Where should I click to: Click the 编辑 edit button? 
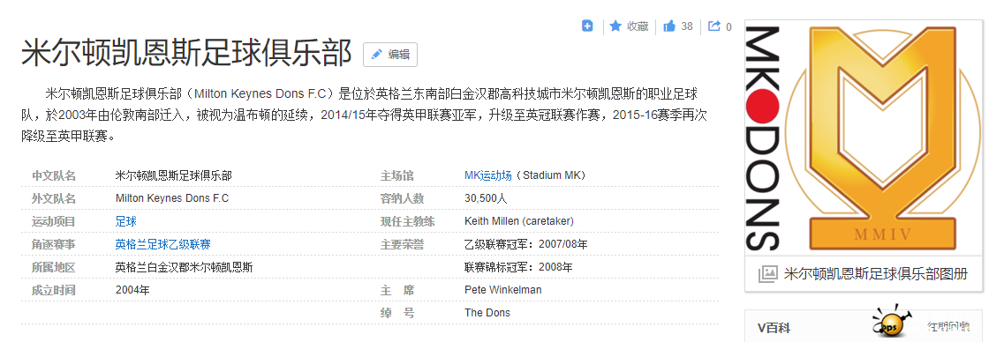pos(389,54)
